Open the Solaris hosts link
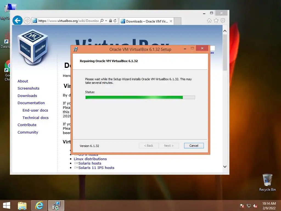This screenshot has width=281, height=211. coord(90,163)
